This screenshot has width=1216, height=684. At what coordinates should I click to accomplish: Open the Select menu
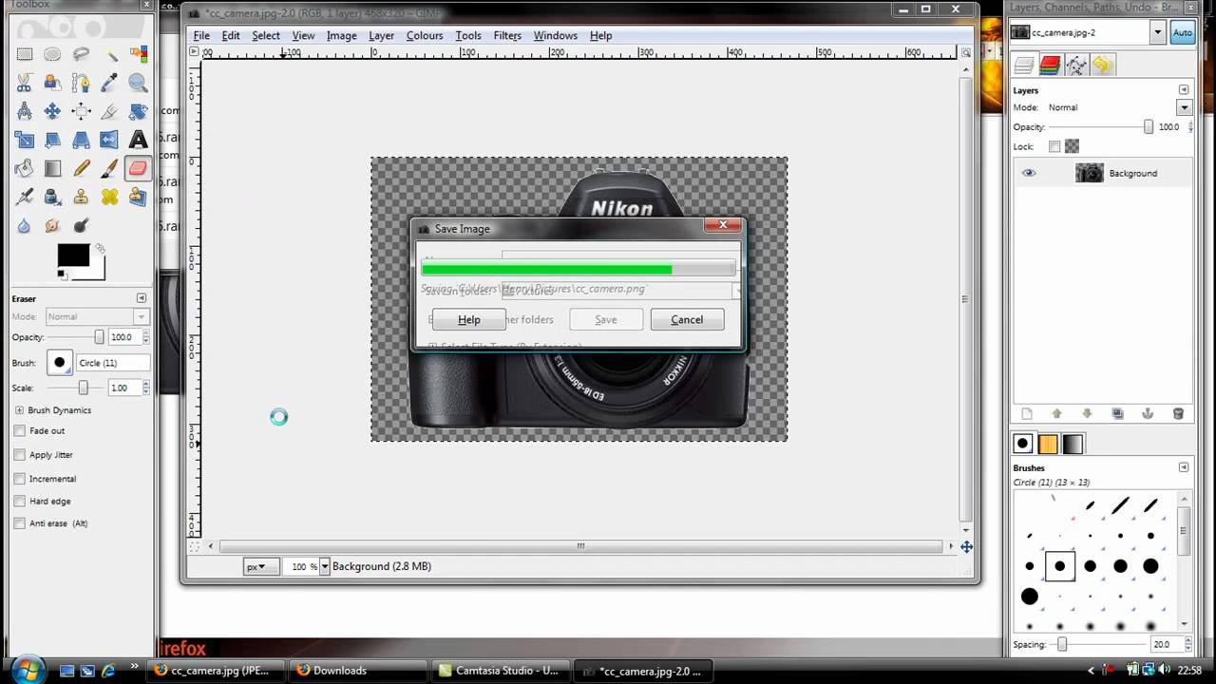(266, 35)
